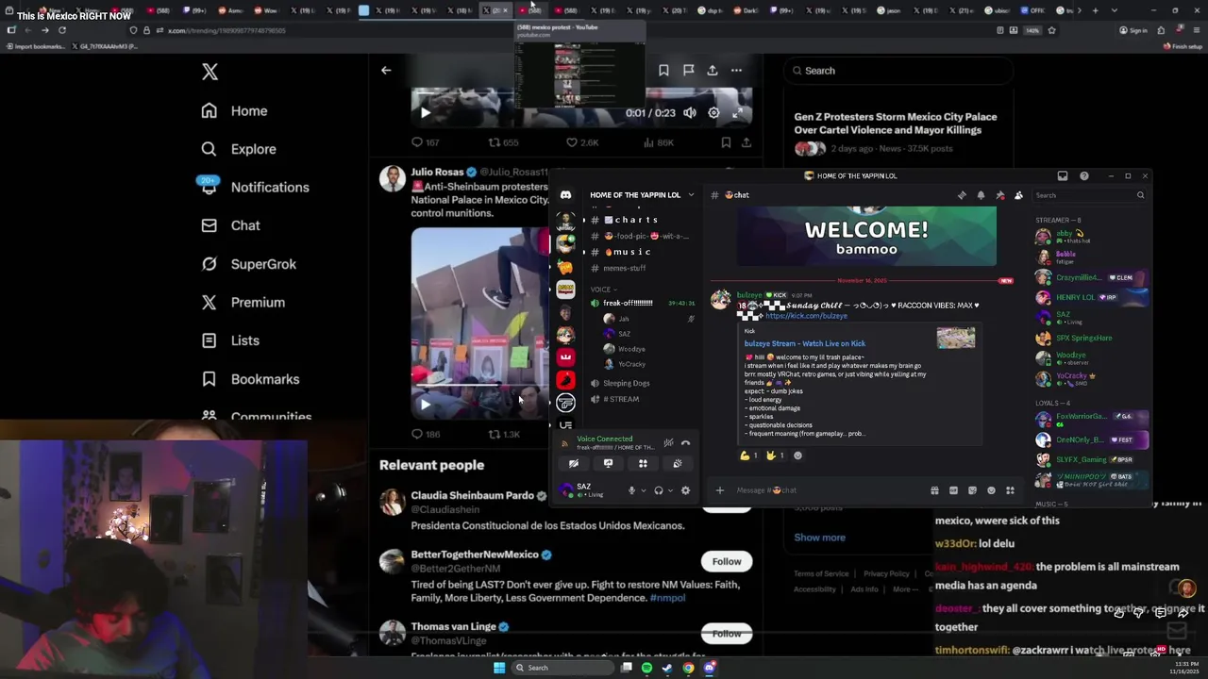Open the sticker picker in Discord

click(x=972, y=490)
